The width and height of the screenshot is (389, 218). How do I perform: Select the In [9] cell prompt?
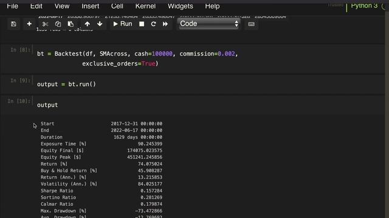coord(20,81)
